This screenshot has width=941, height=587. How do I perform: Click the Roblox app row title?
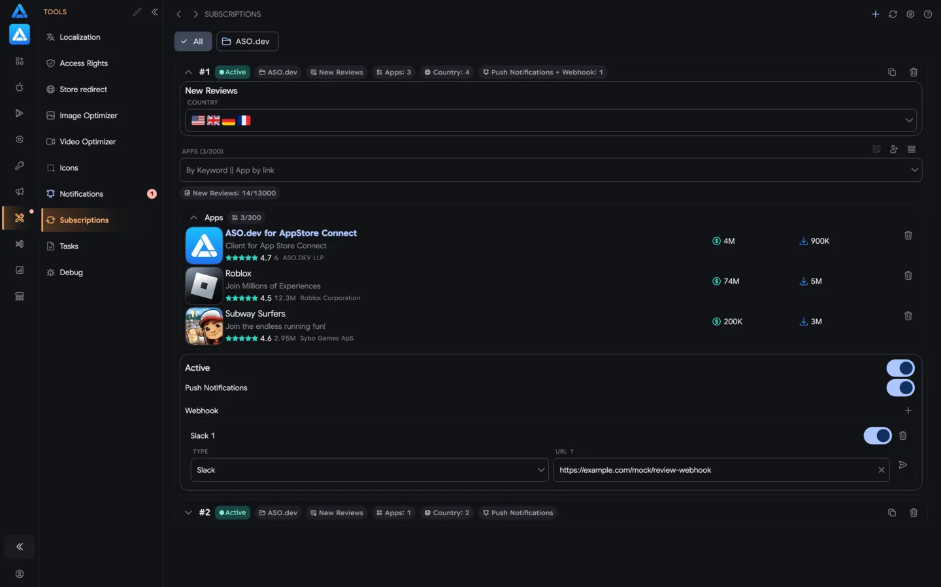[239, 273]
